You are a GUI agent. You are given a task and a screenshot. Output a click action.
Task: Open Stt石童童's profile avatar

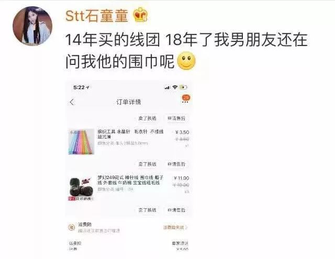click(x=32, y=26)
